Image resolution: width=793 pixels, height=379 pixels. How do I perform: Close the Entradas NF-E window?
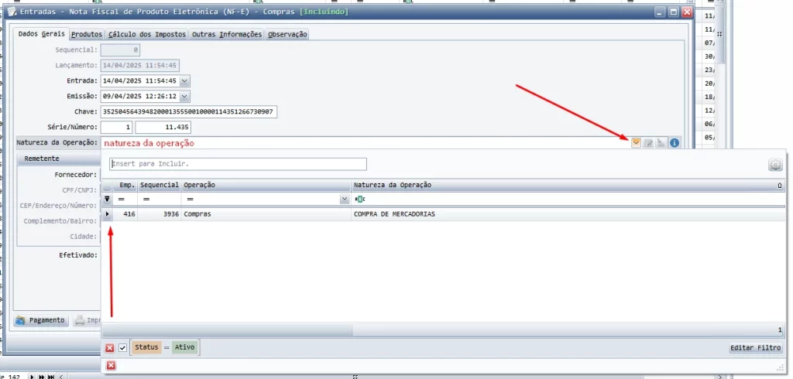[x=687, y=12]
